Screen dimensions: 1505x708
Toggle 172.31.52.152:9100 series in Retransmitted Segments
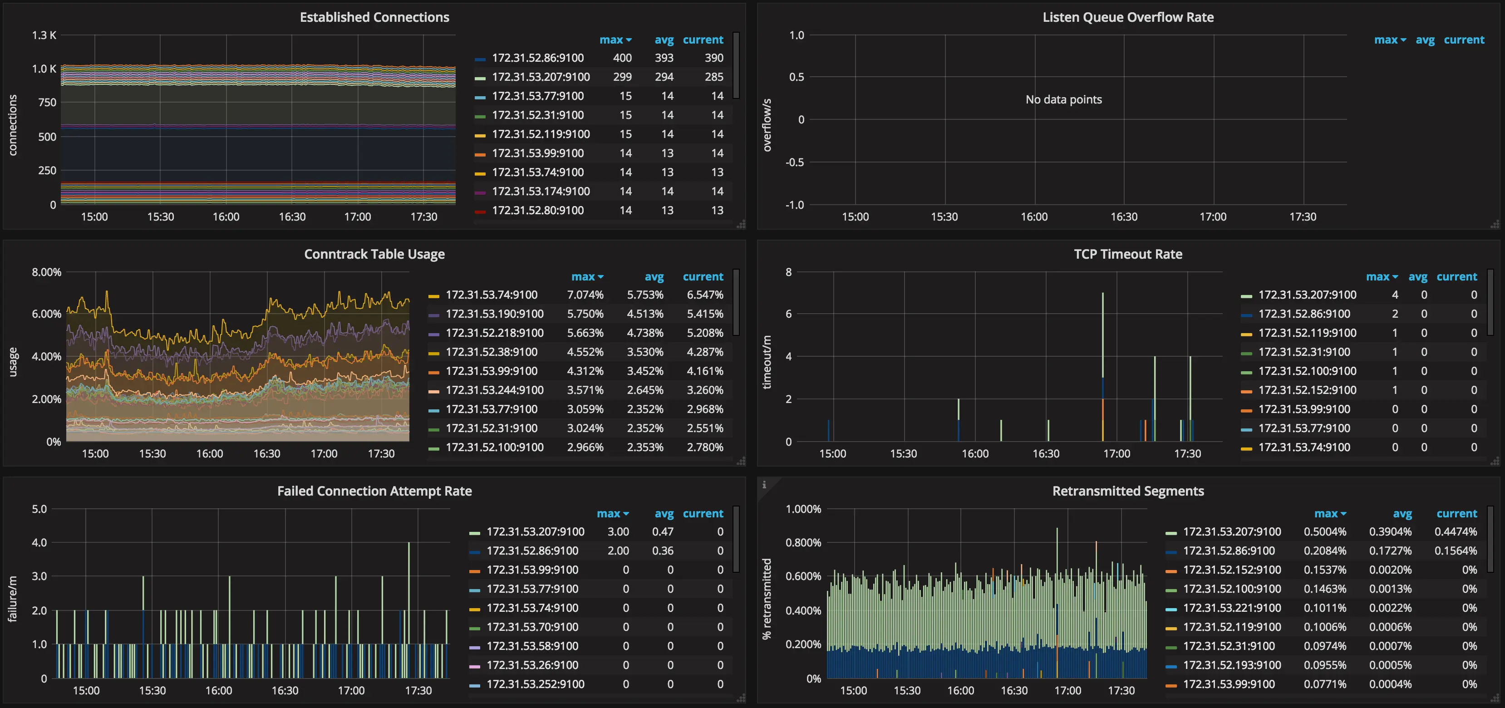(1232, 570)
